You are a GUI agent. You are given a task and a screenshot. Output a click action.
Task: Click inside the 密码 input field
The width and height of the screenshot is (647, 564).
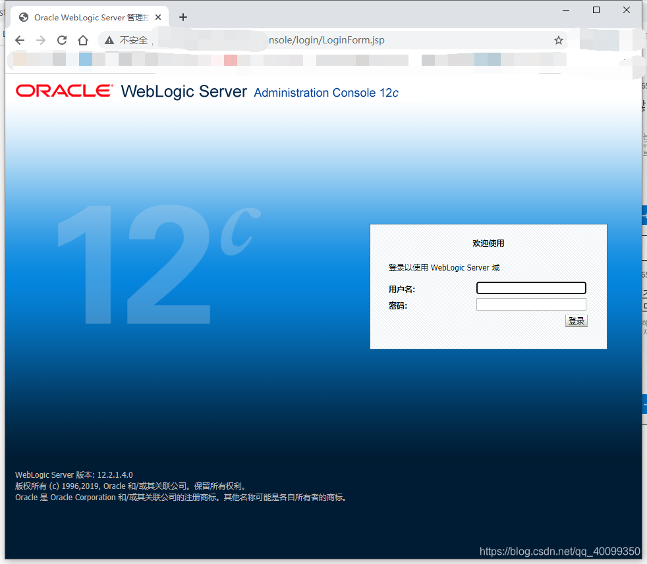click(531, 303)
